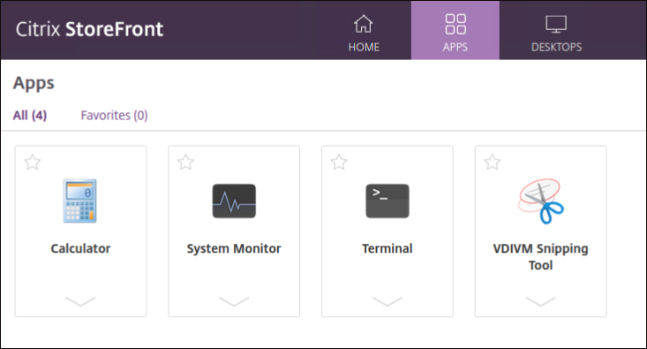Open the VDIVM Snipping Tool scissors icon

click(541, 201)
